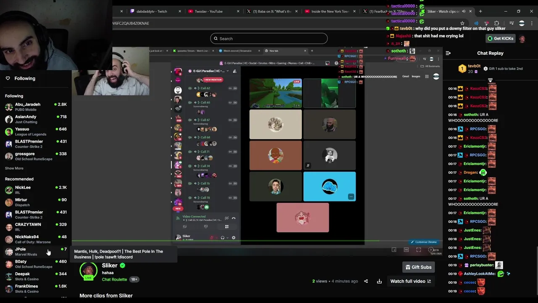The width and height of the screenshot is (538, 303).
Task: Open AsianAndy's Just Chatting channel row
Action: point(36,119)
